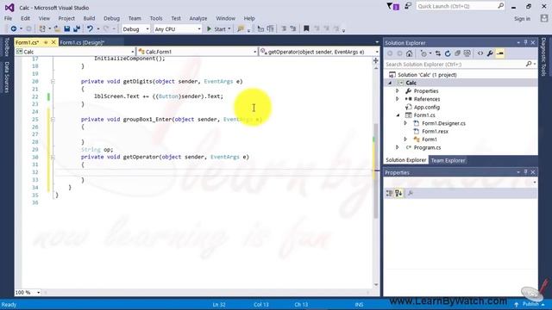This screenshot has width=552, height=310.
Task: Click the Find in Files toolbar icon
Action: 241,28
